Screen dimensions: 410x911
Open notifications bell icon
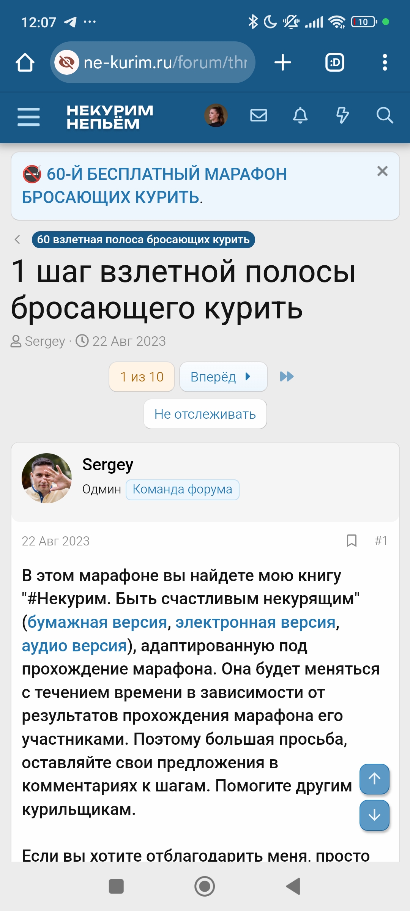click(300, 115)
